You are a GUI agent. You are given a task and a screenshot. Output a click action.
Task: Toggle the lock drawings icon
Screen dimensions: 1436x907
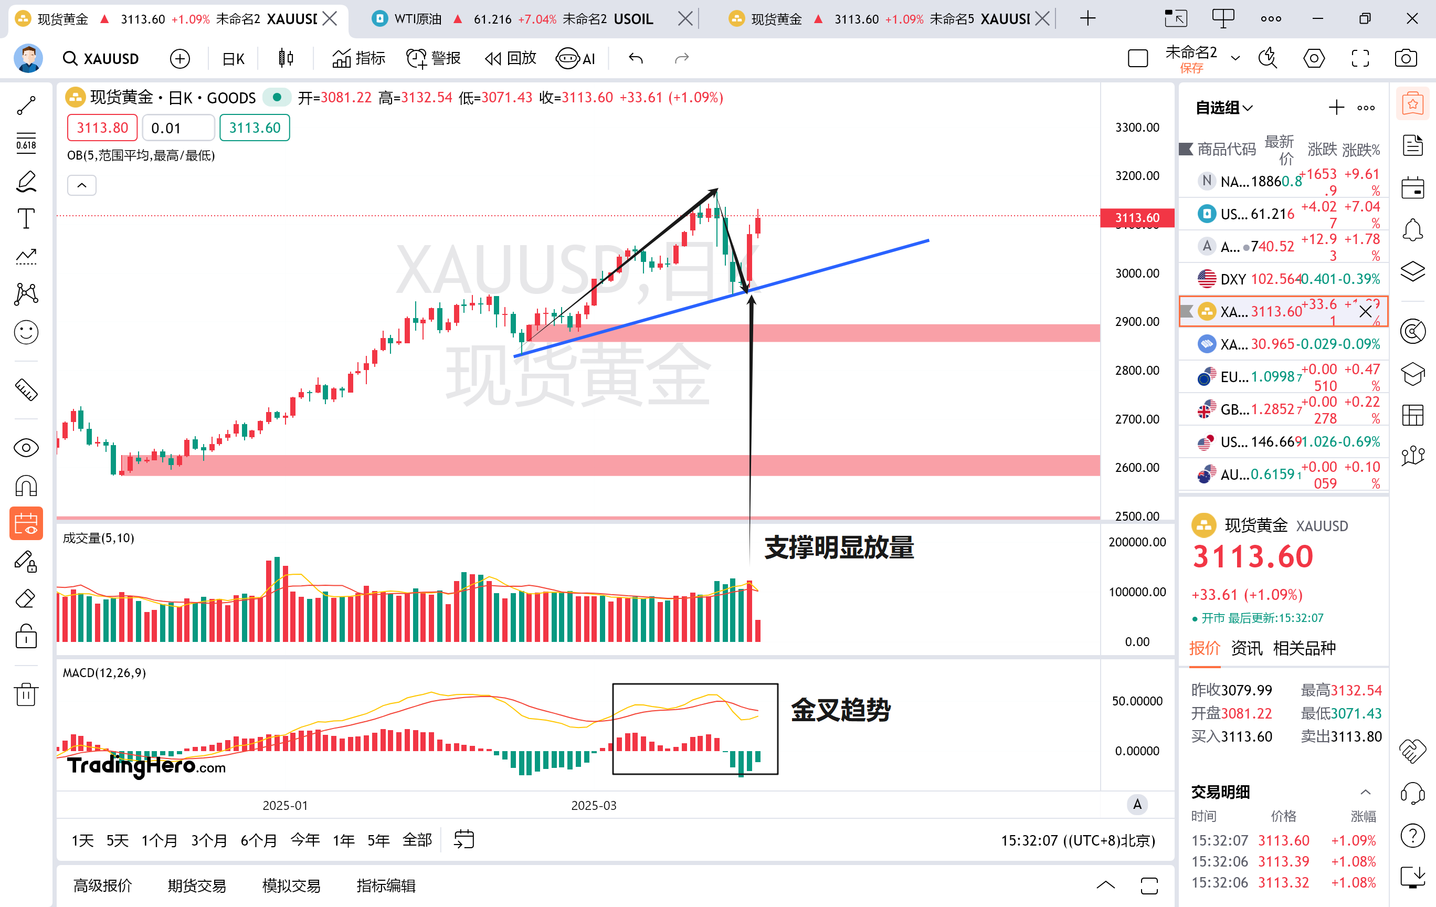click(x=26, y=637)
